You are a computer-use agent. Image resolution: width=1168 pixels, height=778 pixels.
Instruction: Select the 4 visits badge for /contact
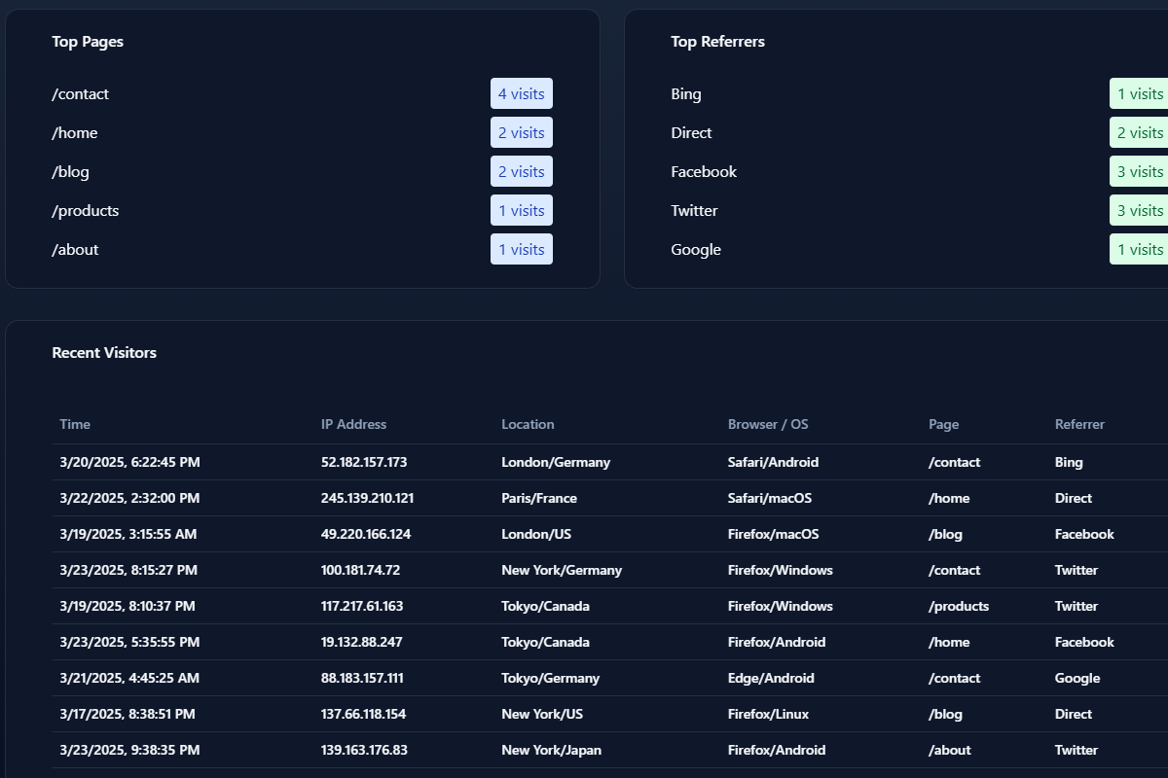tap(522, 94)
